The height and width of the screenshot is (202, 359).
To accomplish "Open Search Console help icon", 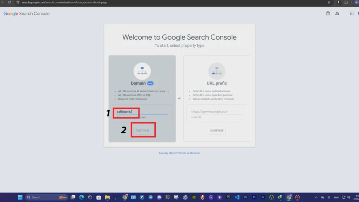I will coord(328,14).
